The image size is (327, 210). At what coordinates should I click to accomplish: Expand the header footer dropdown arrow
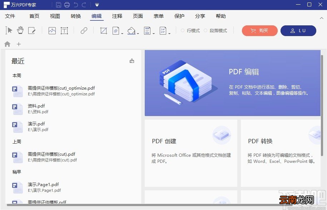(x=153, y=33)
